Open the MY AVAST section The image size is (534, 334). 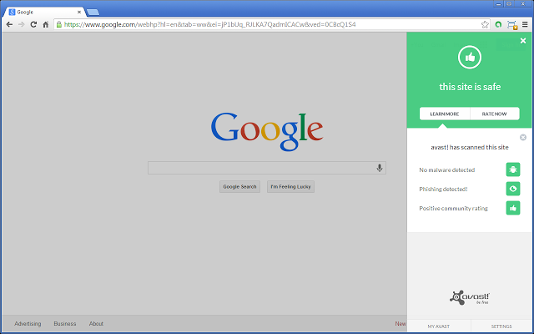click(x=439, y=326)
